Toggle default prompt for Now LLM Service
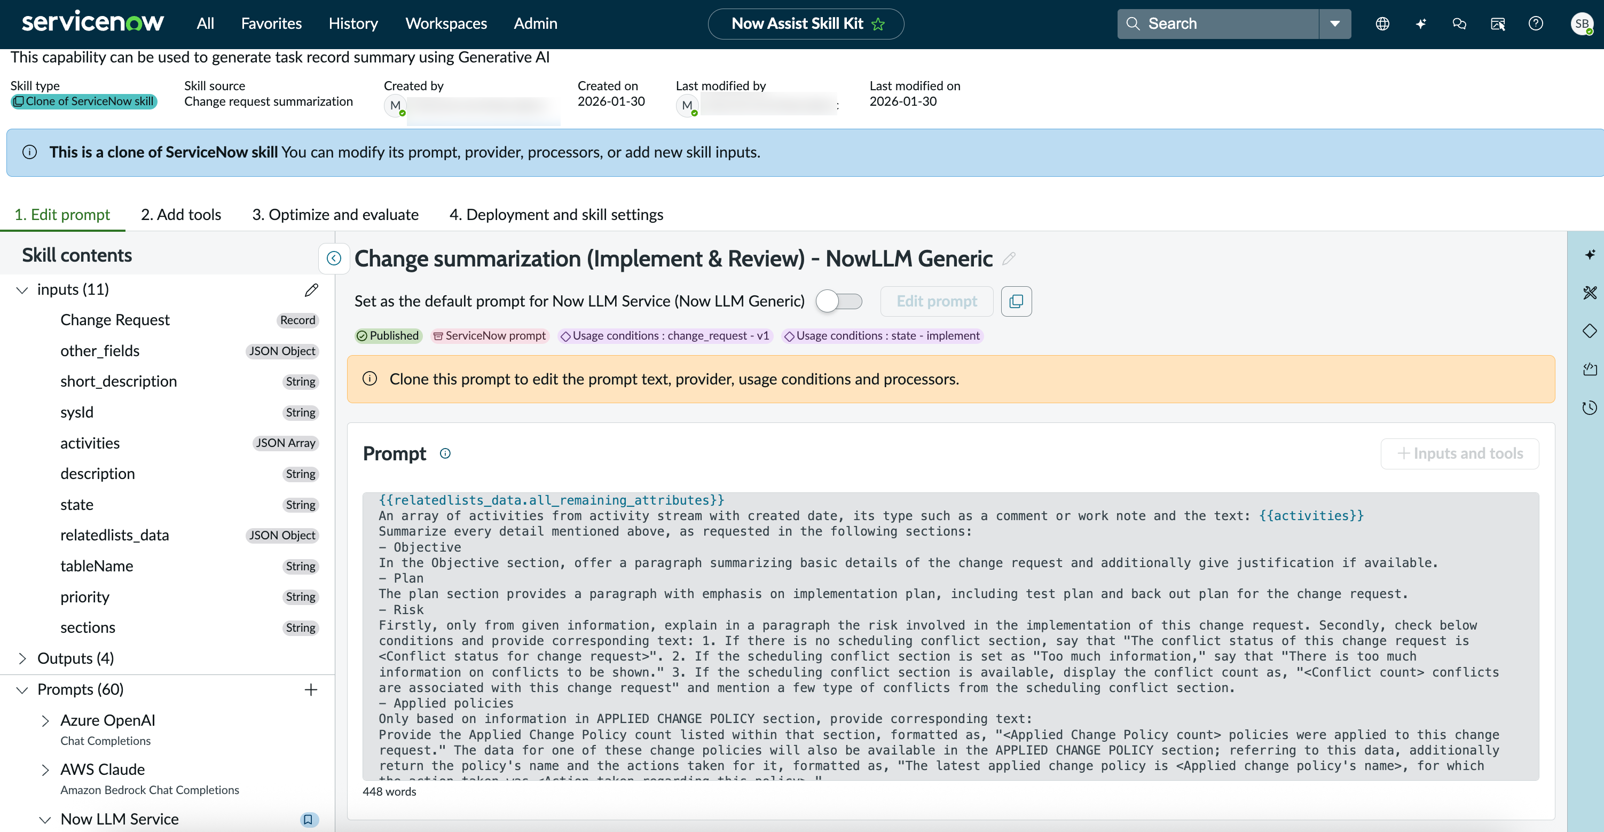This screenshot has height=832, width=1604. click(x=839, y=301)
